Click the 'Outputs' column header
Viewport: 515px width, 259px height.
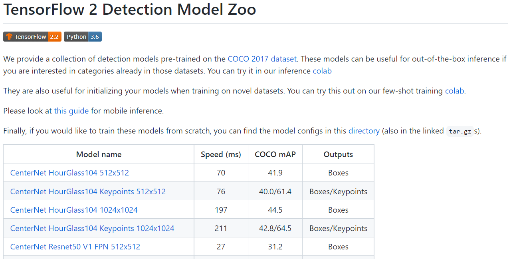coord(338,154)
